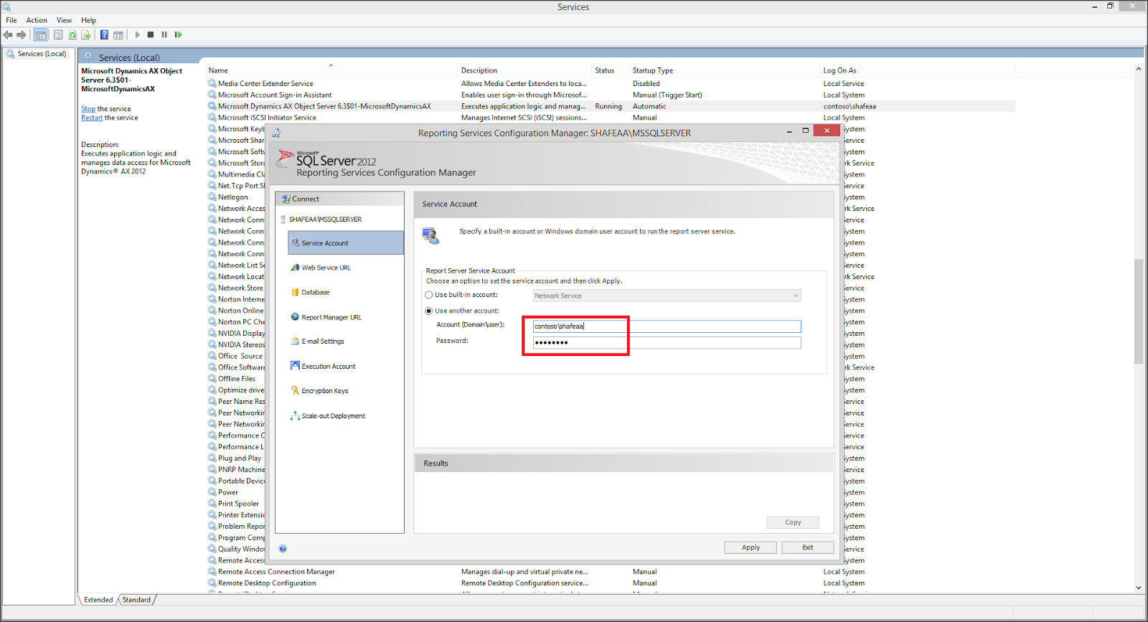Open the Help menu
Screen dimensions: 1148x622
(88, 20)
